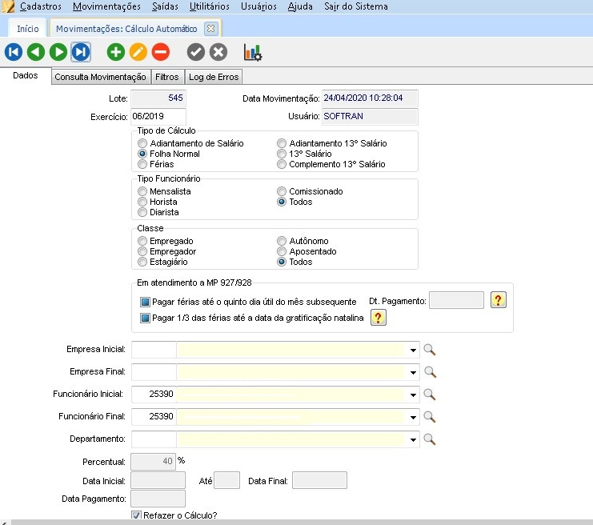Click Sair do Sistema
This screenshot has width=593, height=525.
[356, 6]
